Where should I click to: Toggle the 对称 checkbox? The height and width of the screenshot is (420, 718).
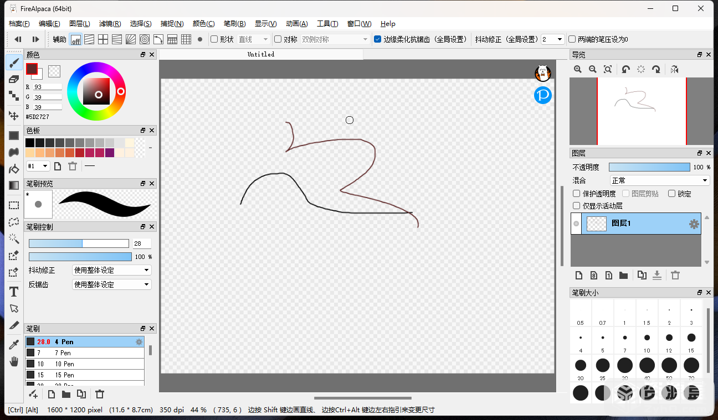tap(278, 39)
